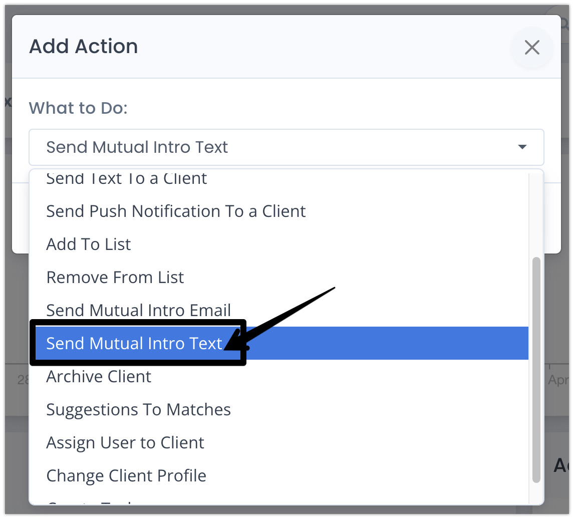Pick Assign User to Client

(125, 443)
